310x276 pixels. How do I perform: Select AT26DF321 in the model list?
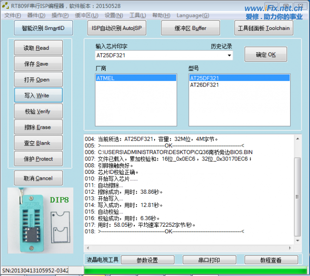239,85
